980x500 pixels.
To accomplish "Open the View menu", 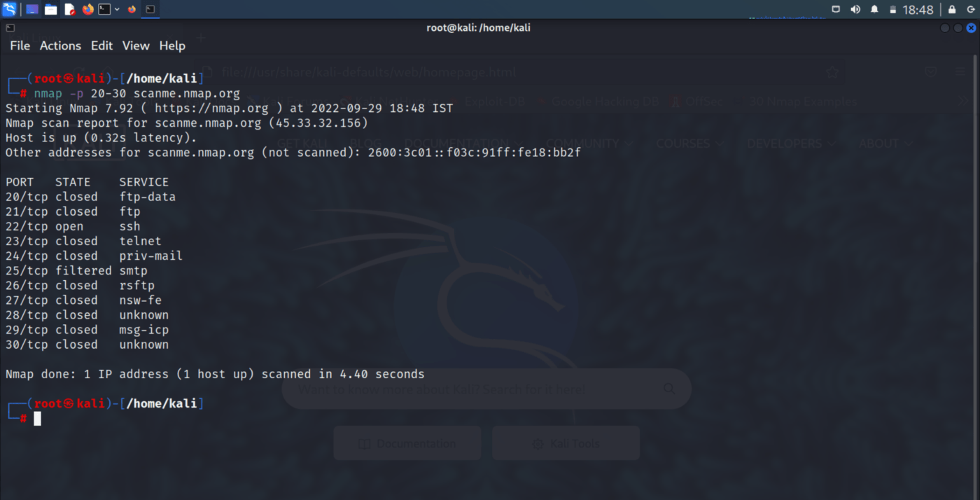I will [135, 46].
